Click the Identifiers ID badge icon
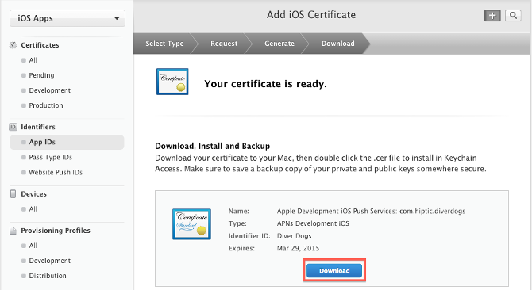The height and width of the screenshot is (290, 532). [x=13, y=127]
